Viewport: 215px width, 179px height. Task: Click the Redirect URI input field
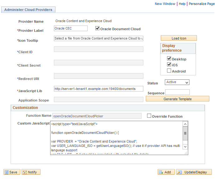[98, 76]
